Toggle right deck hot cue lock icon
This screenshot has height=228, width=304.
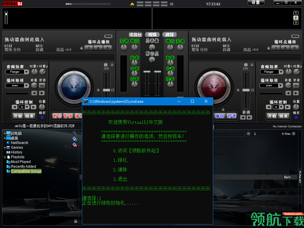pos(268,48)
